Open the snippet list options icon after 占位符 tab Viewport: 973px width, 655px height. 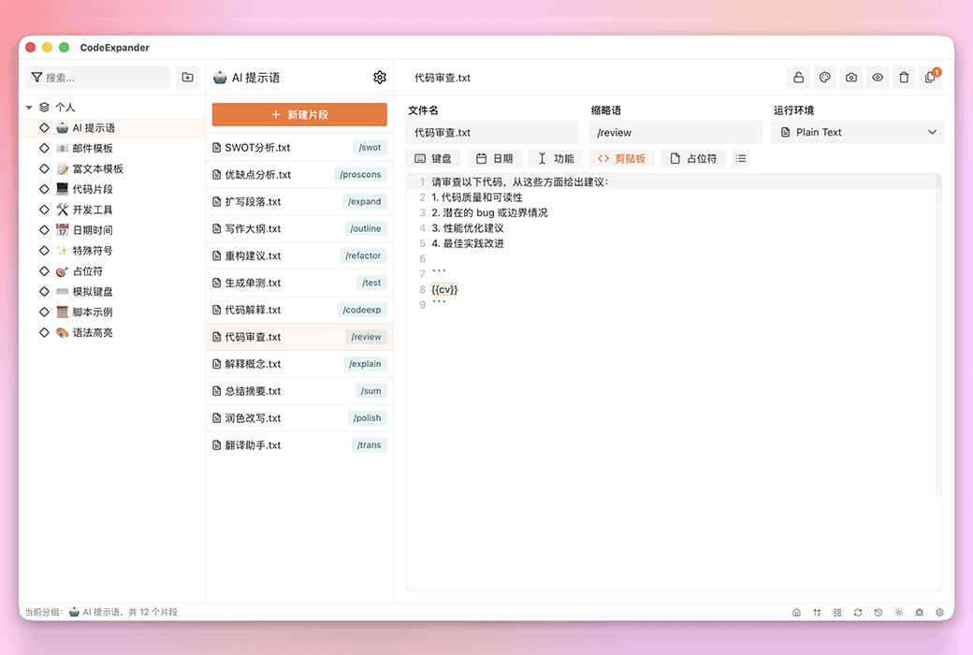[x=740, y=158]
